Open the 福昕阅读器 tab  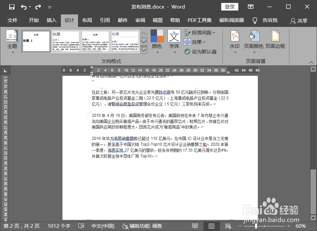(x=231, y=20)
